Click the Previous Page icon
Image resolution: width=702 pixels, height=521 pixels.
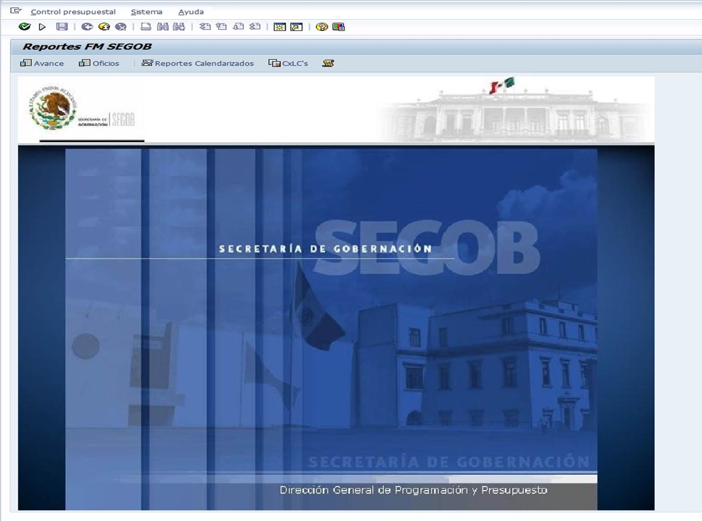[221, 27]
